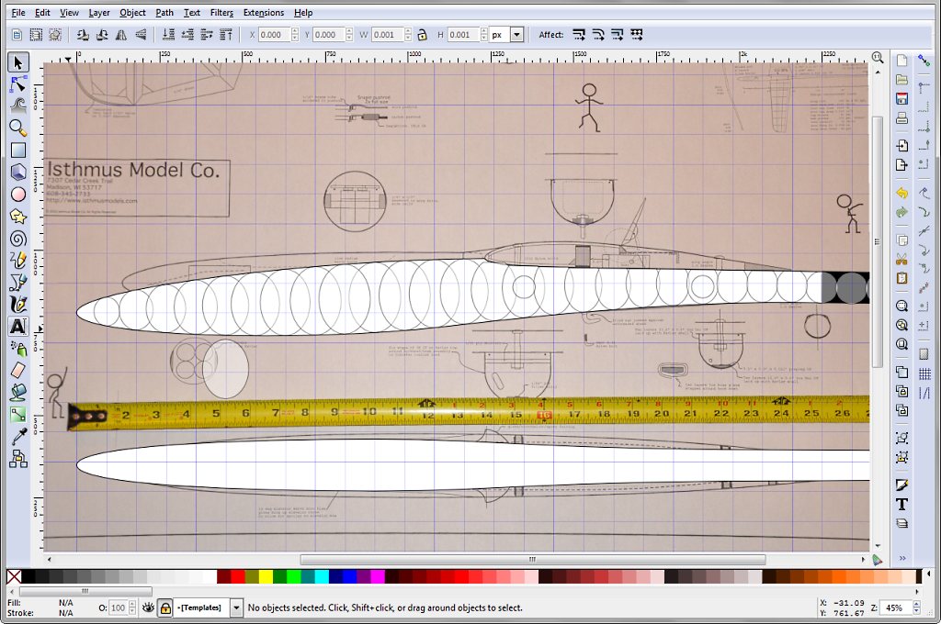Select the Eraser tool
The image size is (941, 624).
(x=18, y=370)
